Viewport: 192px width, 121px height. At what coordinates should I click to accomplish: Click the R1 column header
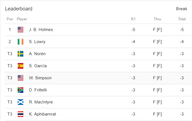pos(133,19)
